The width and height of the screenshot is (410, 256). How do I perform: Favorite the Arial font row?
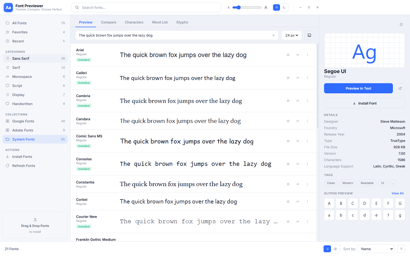pyautogui.click(x=288, y=55)
